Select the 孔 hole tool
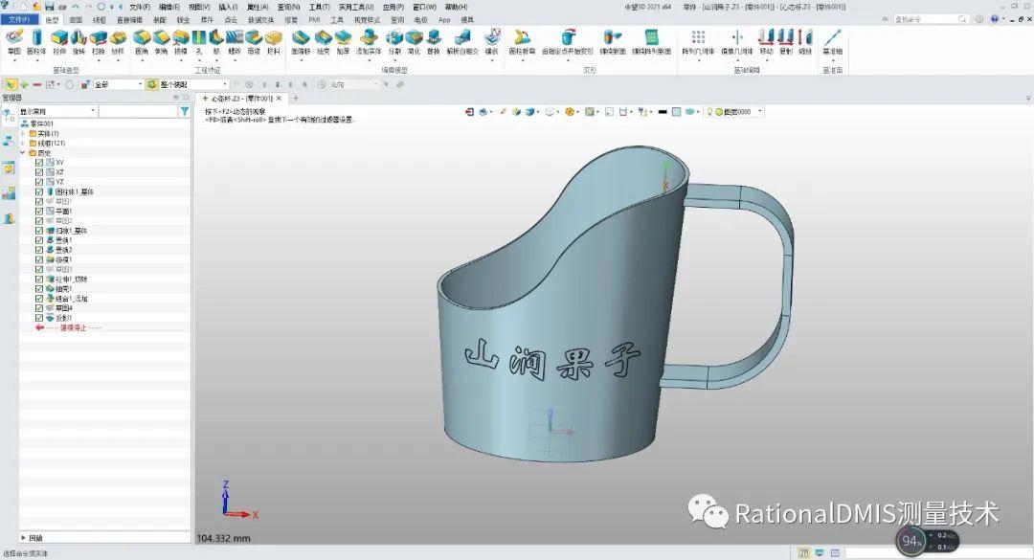Viewport: 1034px width, 560px height. point(198,41)
